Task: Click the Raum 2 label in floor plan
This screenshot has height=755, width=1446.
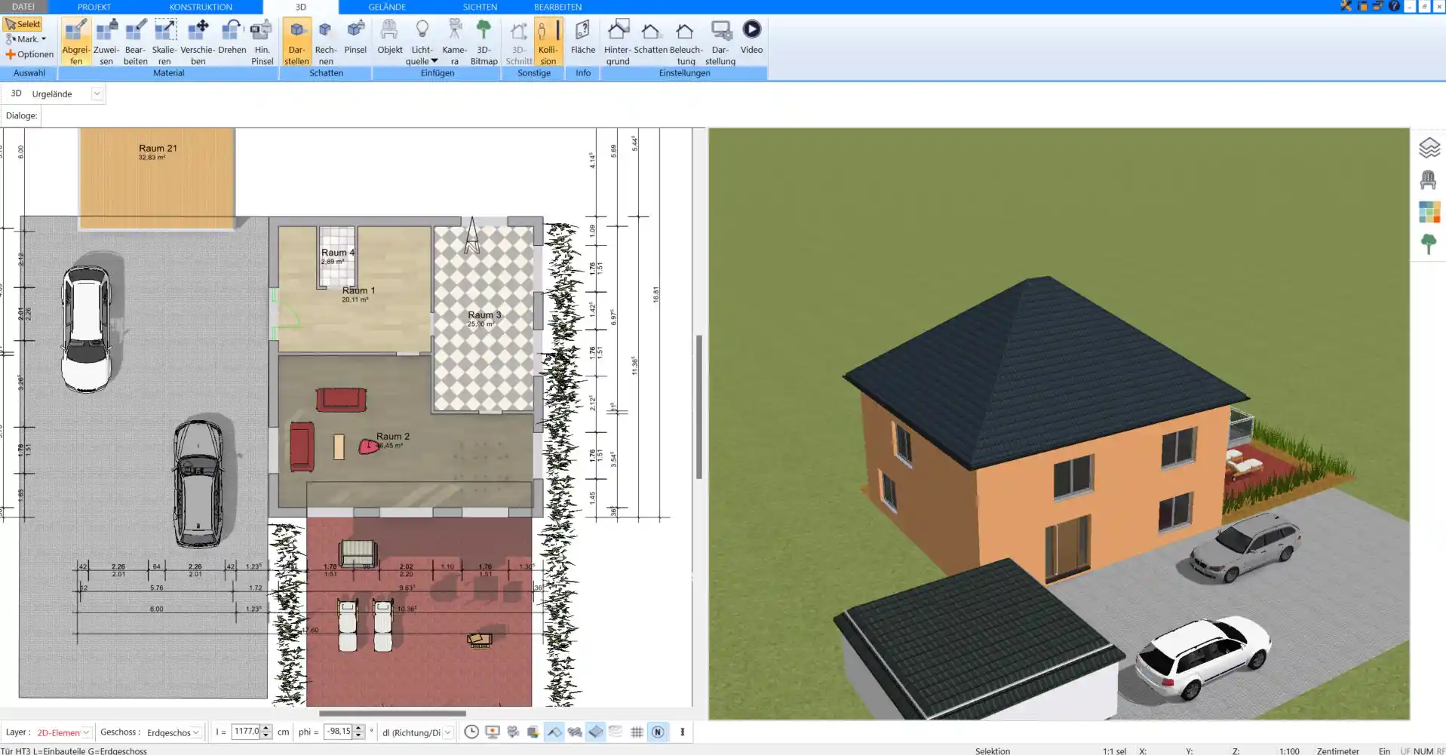Action: [x=393, y=437]
